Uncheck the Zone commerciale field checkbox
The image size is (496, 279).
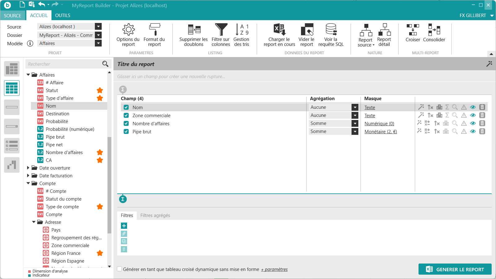point(126,115)
